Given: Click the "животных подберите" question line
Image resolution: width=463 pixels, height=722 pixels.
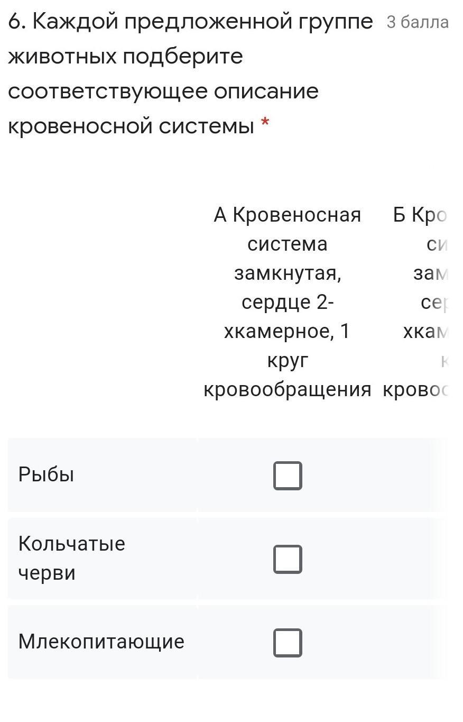Looking at the screenshot, I should [125, 57].
